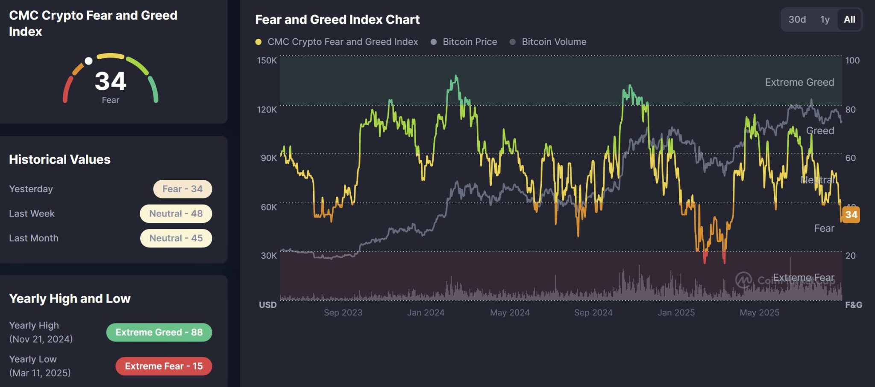Screen dimensions: 875x387
Task: Select the All time range tab
Action: click(x=849, y=19)
